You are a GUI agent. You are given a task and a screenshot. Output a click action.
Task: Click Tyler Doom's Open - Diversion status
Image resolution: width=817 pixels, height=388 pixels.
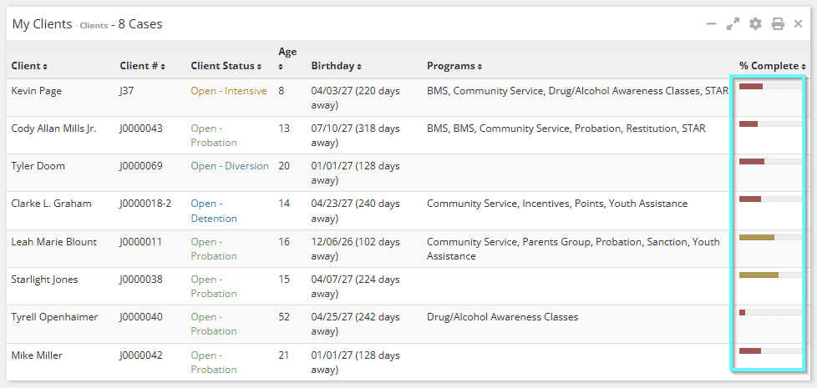click(230, 166)
